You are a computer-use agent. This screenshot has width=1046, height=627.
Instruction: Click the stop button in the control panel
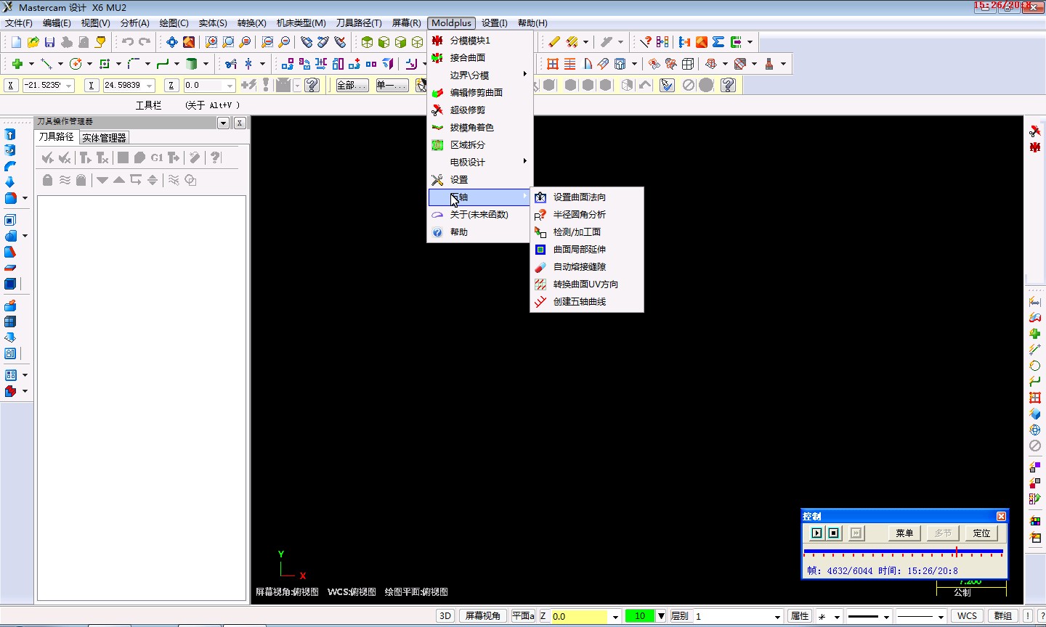coord(834,533)
